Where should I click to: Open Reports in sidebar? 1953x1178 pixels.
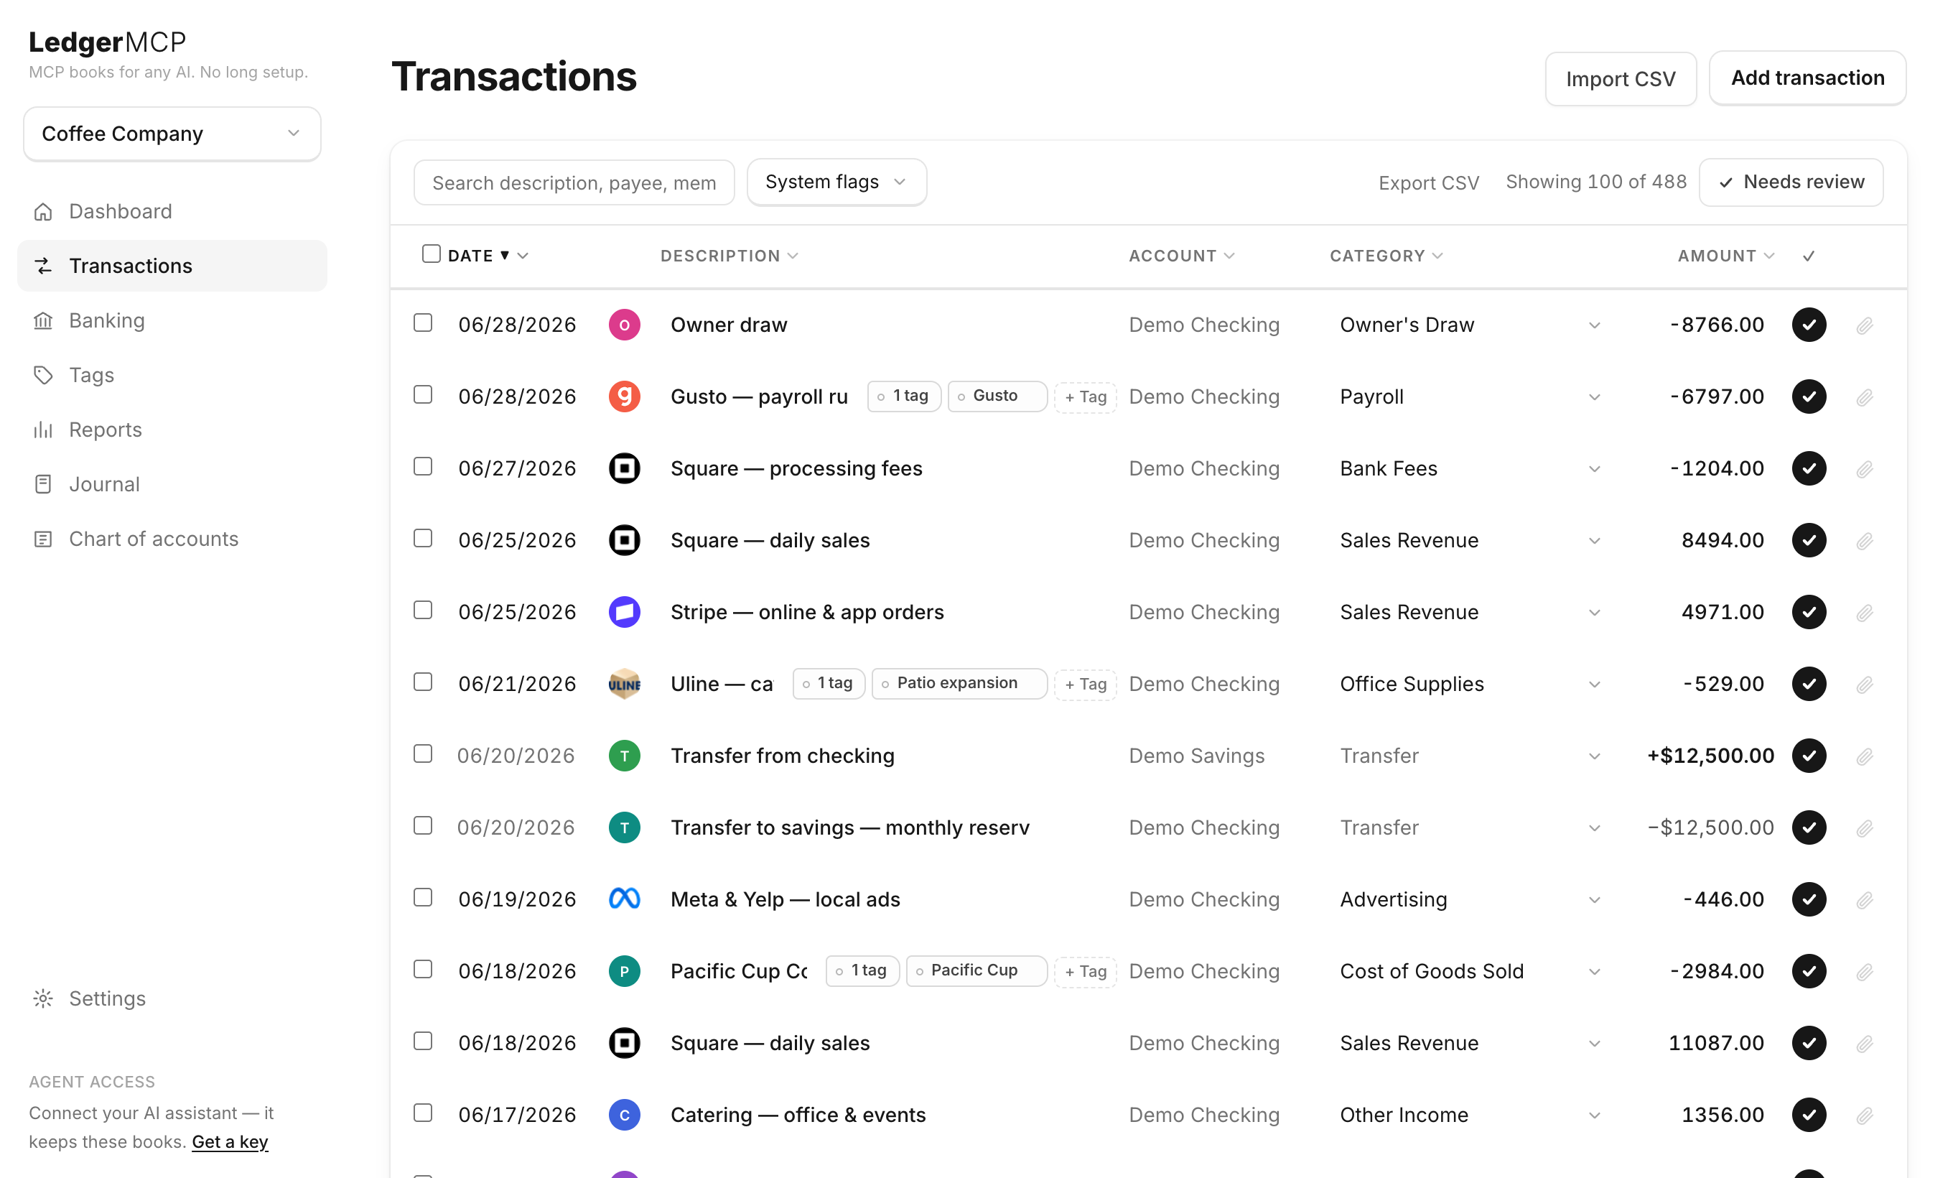click(x=172, y=429)
